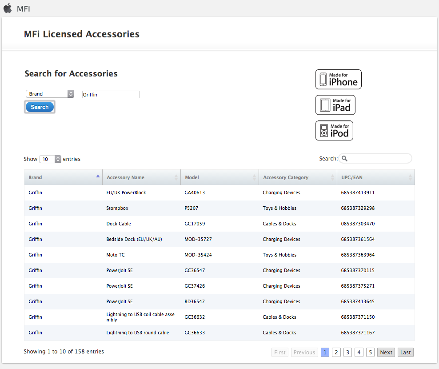
Task: Click the Lightning to USB round cable name
Action: (137, 333)
